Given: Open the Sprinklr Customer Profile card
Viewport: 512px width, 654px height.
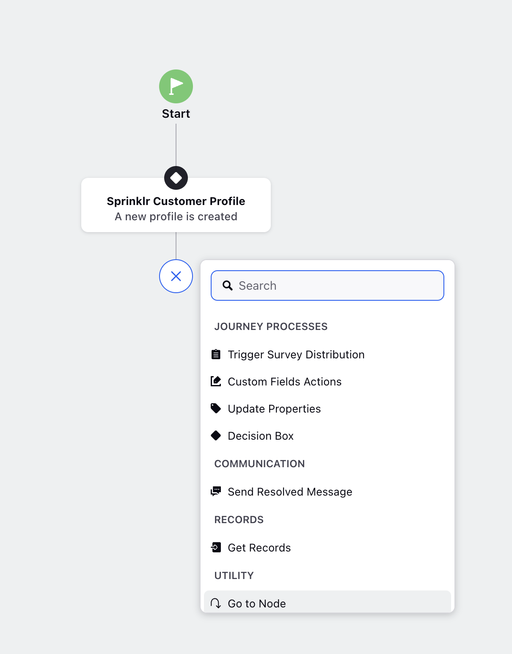Looking at the screenshot, I should click(176, 205).
